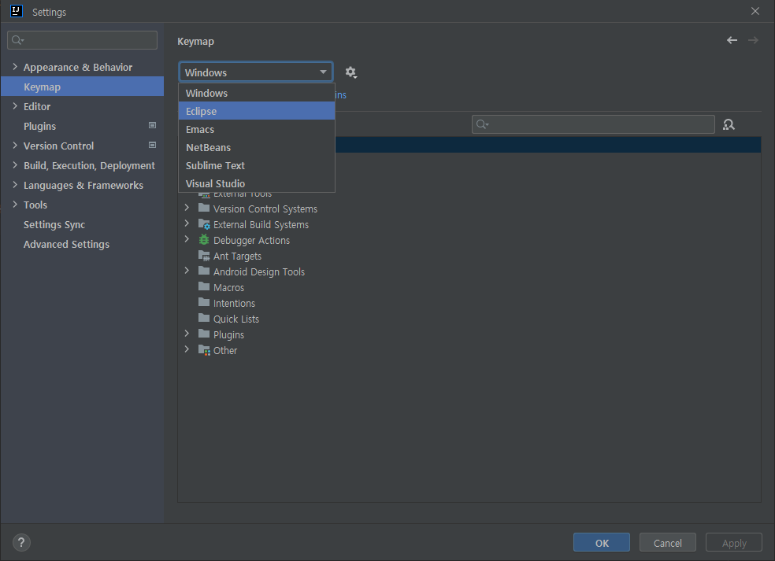Open the help question mark button
The height and width of the screenshot is (561, 775).
(x=21, y=543)
